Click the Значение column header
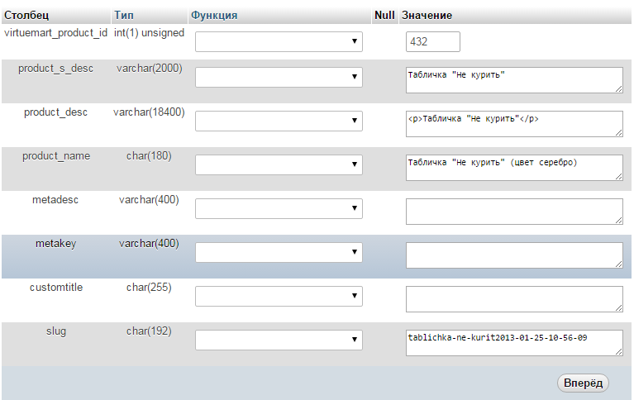 pyautogui.click(x=426, y=15)
